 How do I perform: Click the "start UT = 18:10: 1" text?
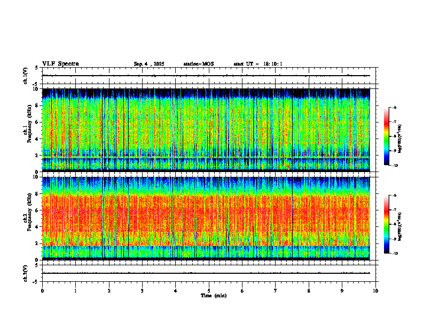258,64
